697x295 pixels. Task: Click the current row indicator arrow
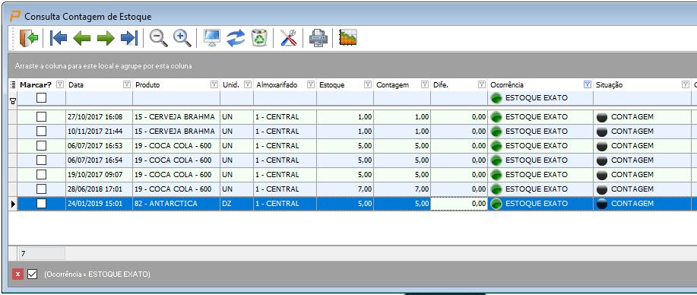[x=12, y=204]
